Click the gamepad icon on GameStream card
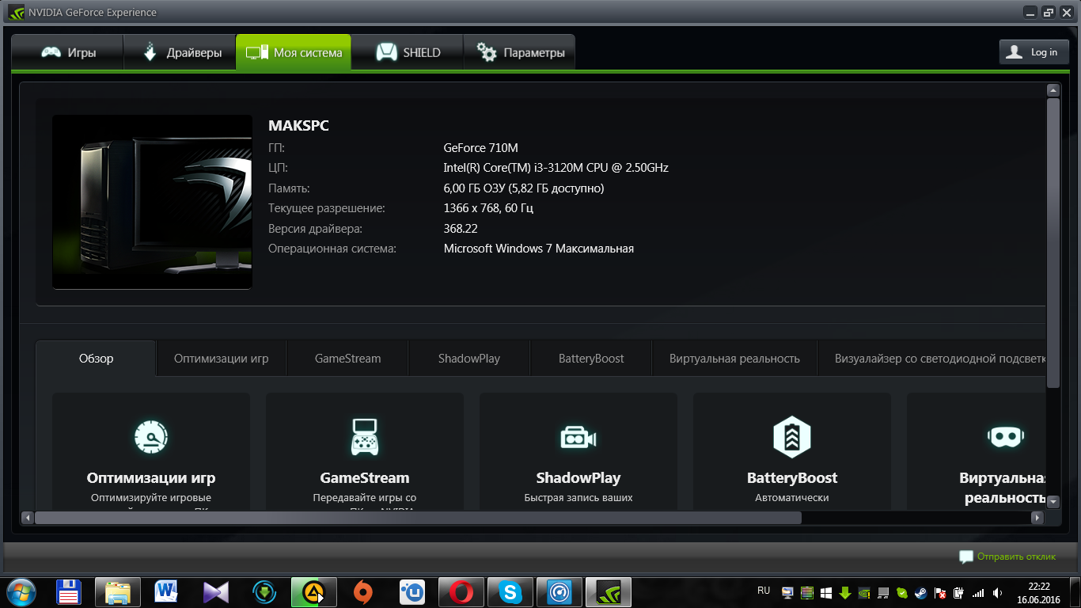Screen dimensions: 1081x608 365,437
